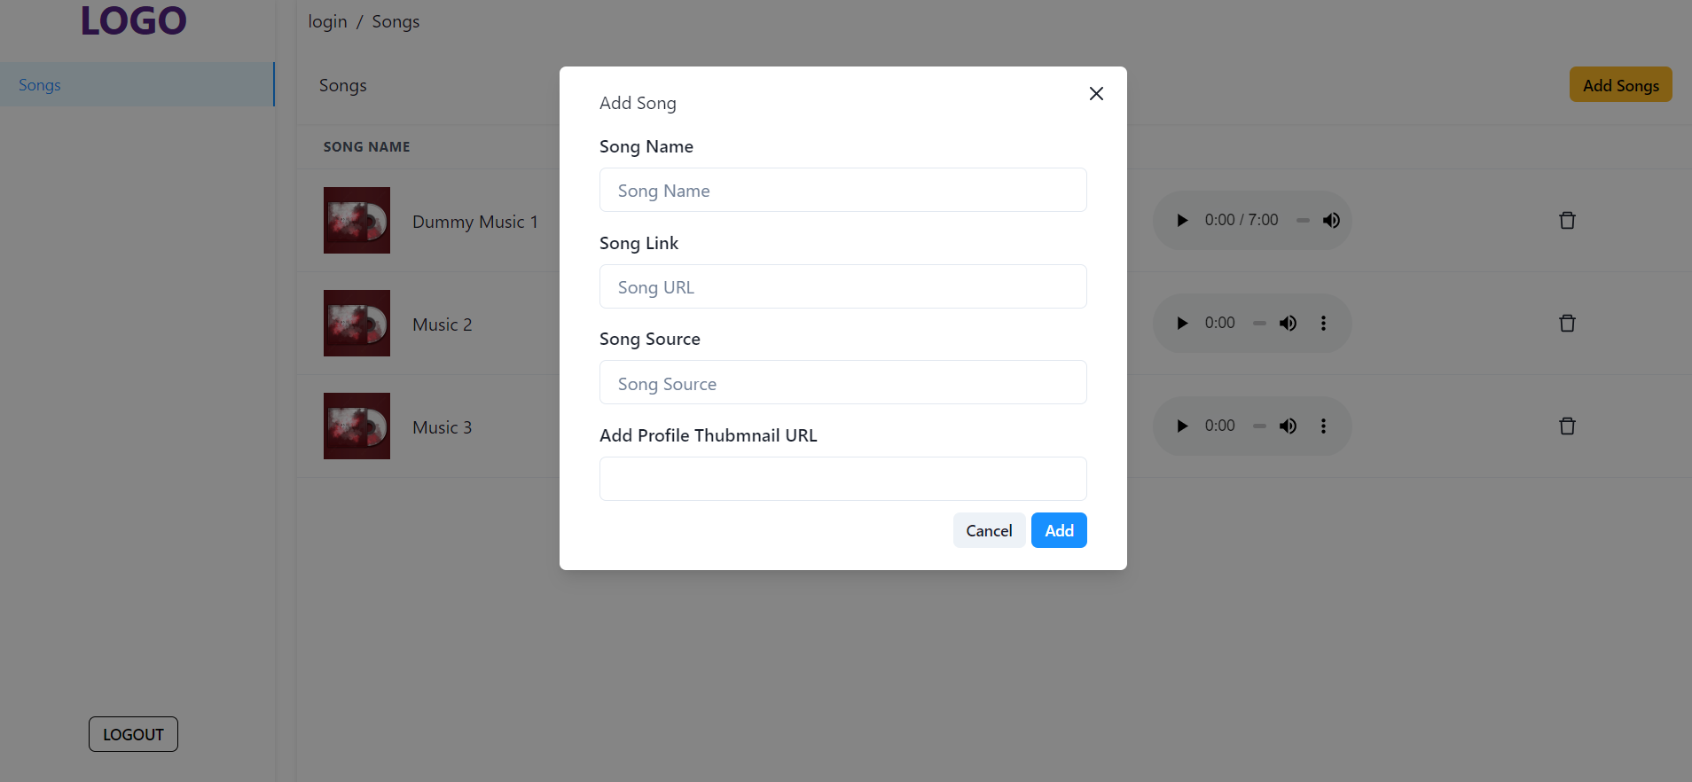Screen dimensions: 1692x782
Task: Open the login breadcrumb link
Action: click(326, 21)
